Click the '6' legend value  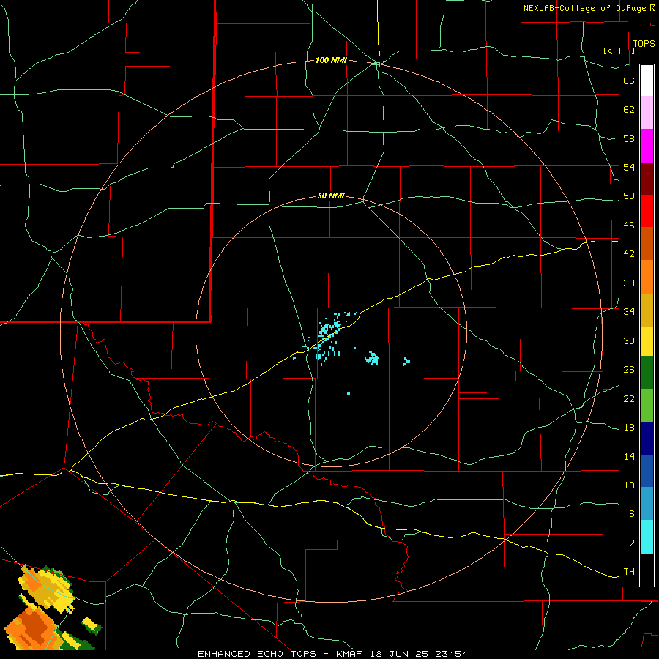632,513
